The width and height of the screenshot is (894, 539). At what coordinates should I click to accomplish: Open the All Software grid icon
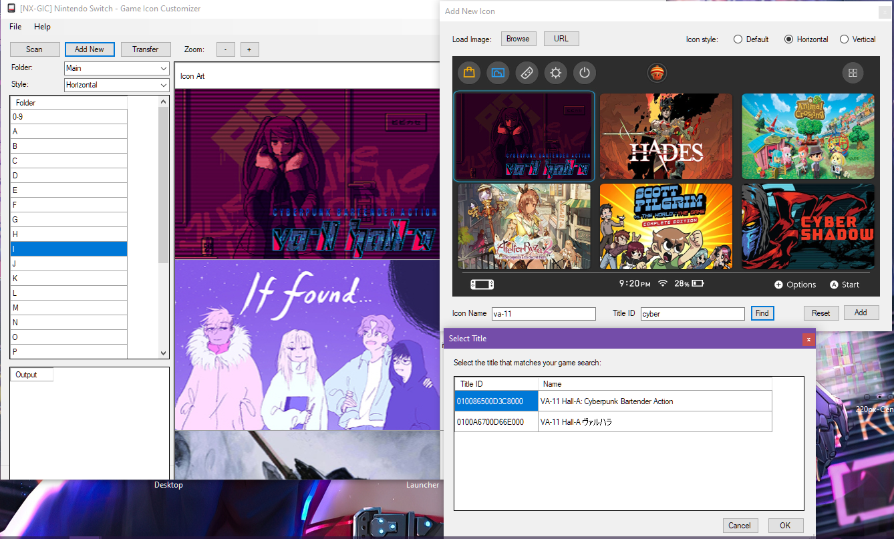pyautogui.click(x=853, y=73)
